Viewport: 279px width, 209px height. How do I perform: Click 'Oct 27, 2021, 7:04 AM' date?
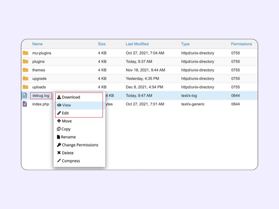[145, 53]
